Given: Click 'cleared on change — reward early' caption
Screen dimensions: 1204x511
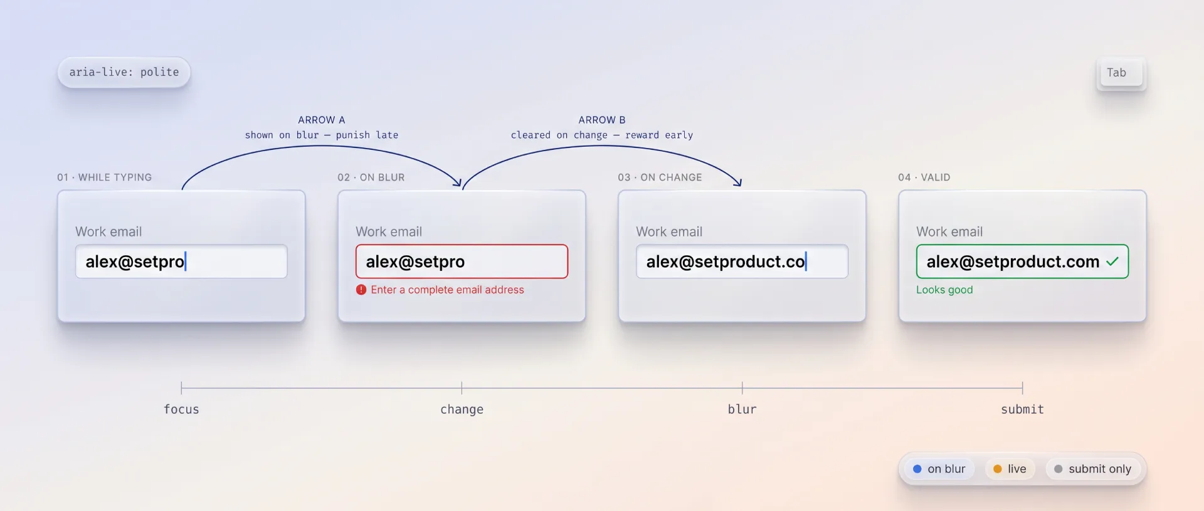Looking at the screenshot, I should [602, 135].
